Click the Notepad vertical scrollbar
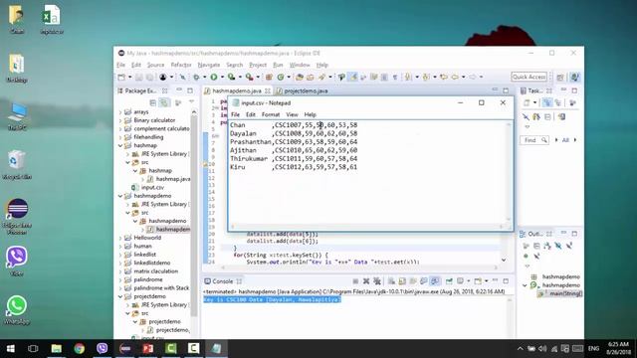This screenshot has height=358, width=637. coord(509,172)
